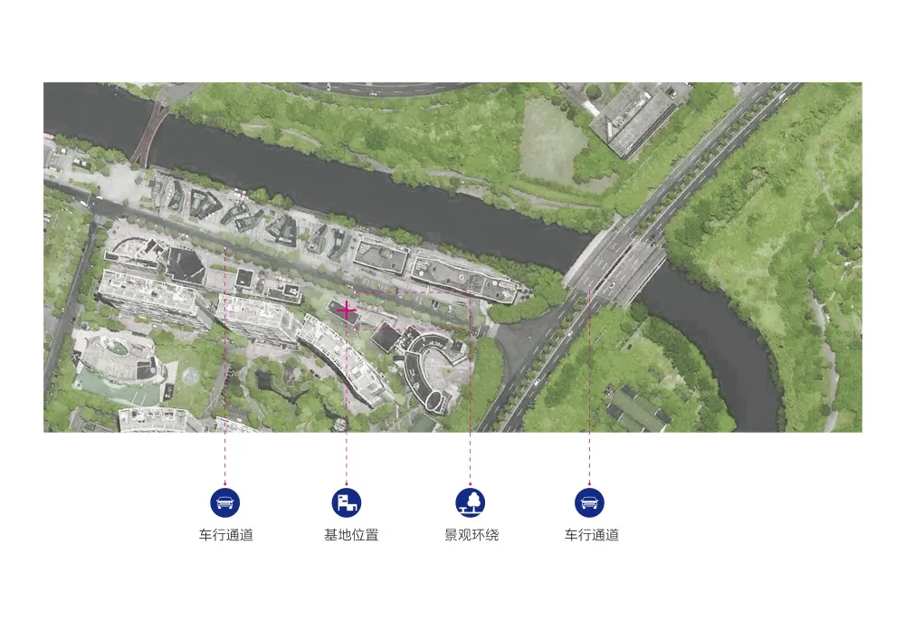Click the 车行通道 label beside the 基地位置 label

226,535
